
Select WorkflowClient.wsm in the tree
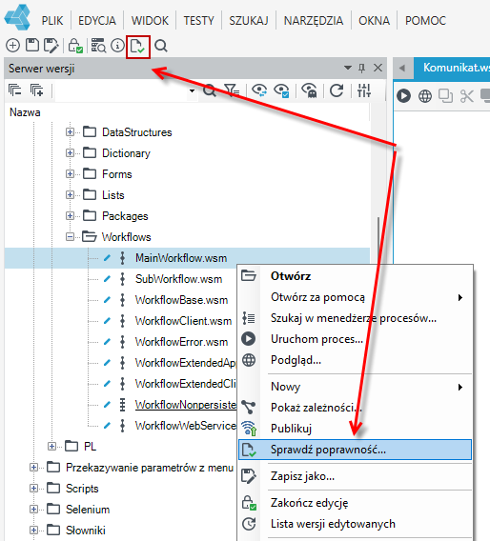(183, 321)
